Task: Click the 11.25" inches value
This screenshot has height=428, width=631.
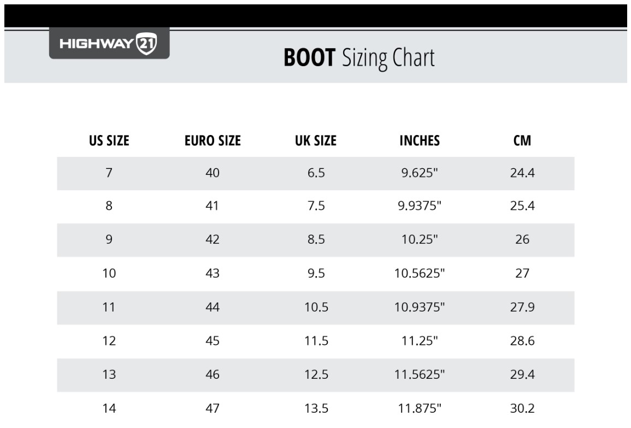Action: point(420,341)
